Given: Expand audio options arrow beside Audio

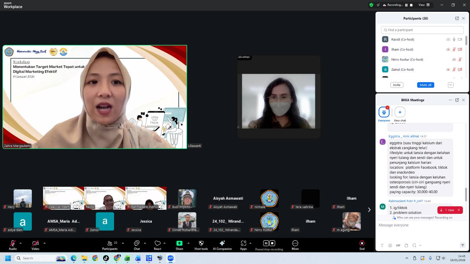Looking at the screenshot, I should (21, 243).
